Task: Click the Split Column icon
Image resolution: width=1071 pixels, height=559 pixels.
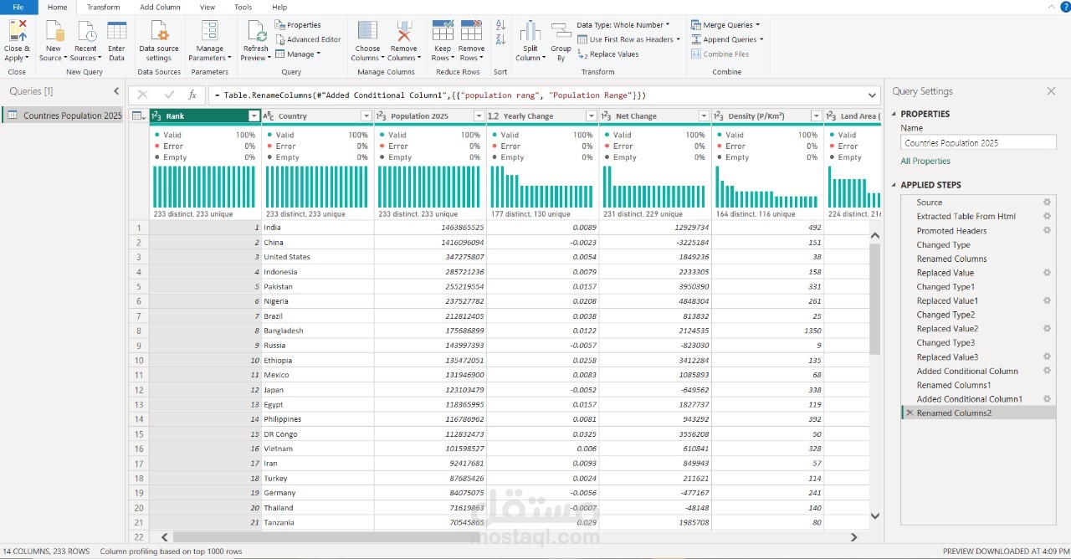Action: 530,31
